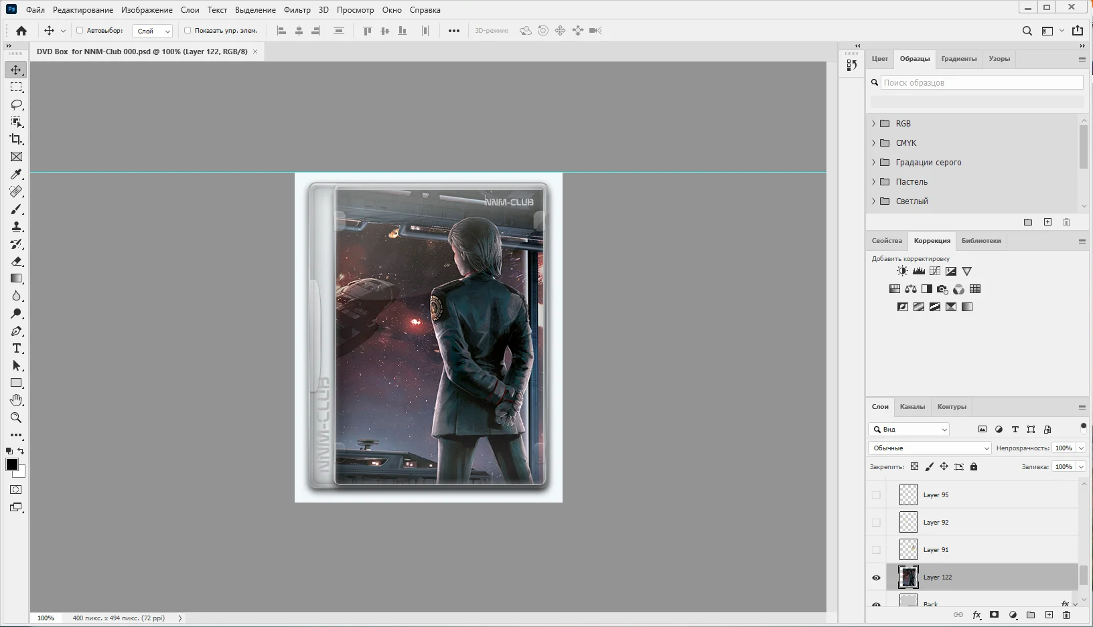Open the Фильтр menu
The width and height of the screenshot is (1093, 627).
[x=297, y=10]
